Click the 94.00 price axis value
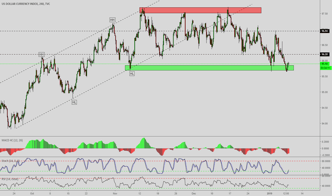The width and height of the screenshot is (332, 196). point(325,124)
